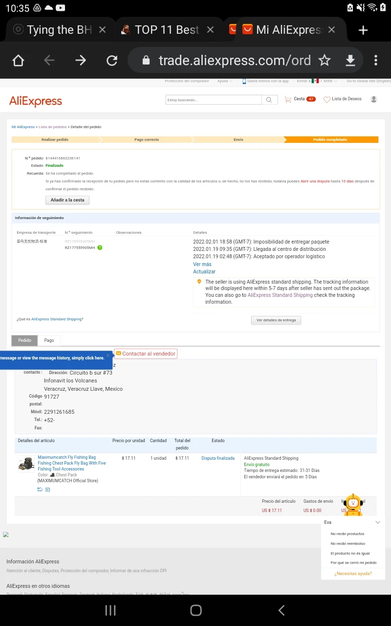Open the browser three-dot menu
391x626 pixels.
tap(375, 61)
